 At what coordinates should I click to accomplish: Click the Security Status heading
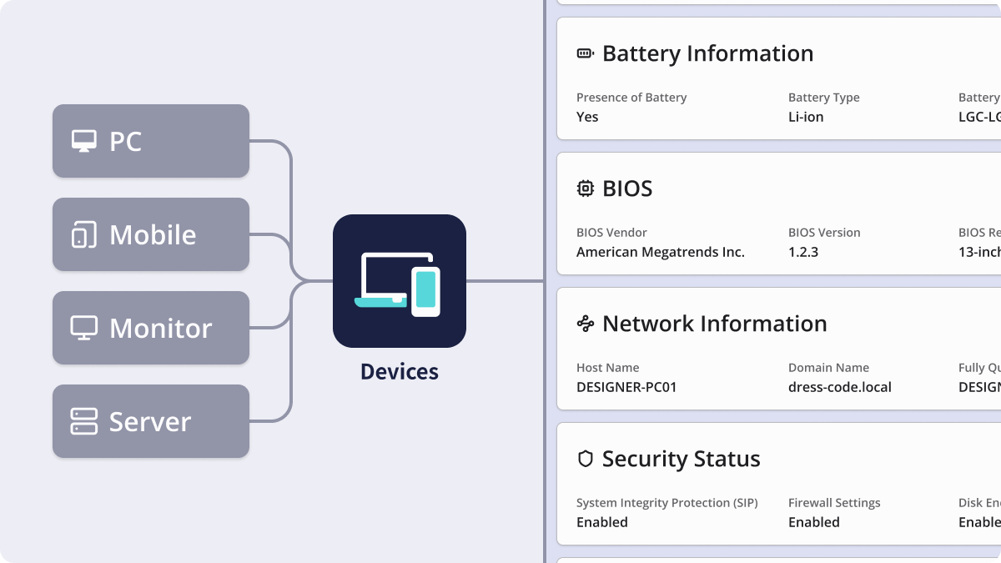pos(681,459)
